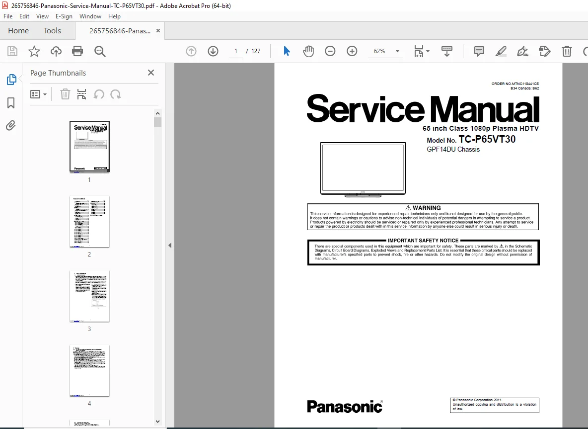This screenshot has width=588, height=429.
Task: Open thumbnails panel options dropdown
Action: (38, 94)
